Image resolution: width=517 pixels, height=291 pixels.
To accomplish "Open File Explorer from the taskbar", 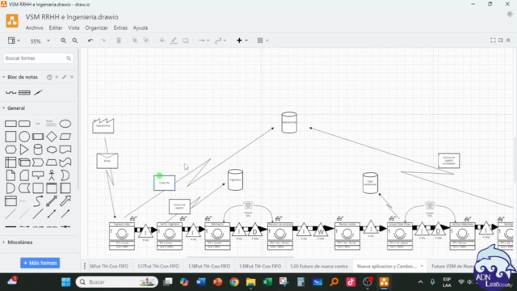I will pyautogui.click(x=250, y=282).
